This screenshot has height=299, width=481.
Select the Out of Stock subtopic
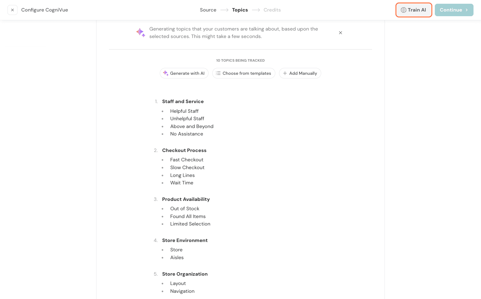184,209
